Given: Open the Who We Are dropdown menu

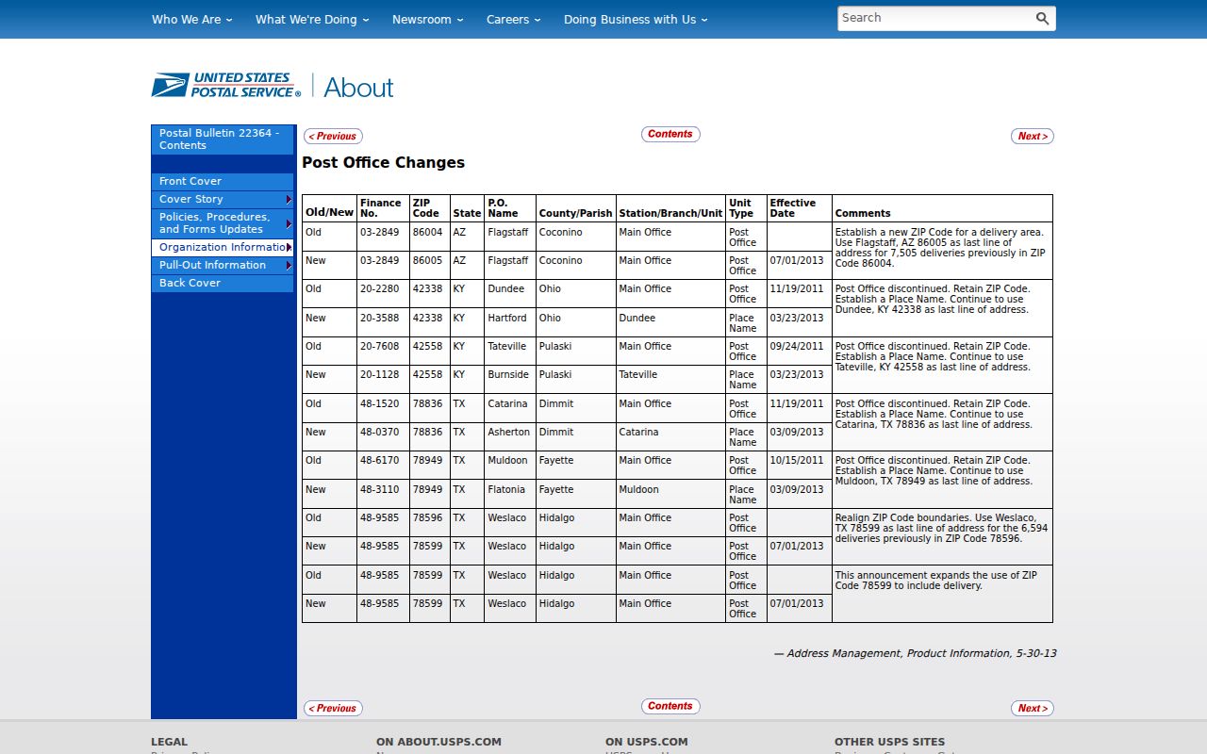Looking at the screenshot, I should (x=191, y=19).
